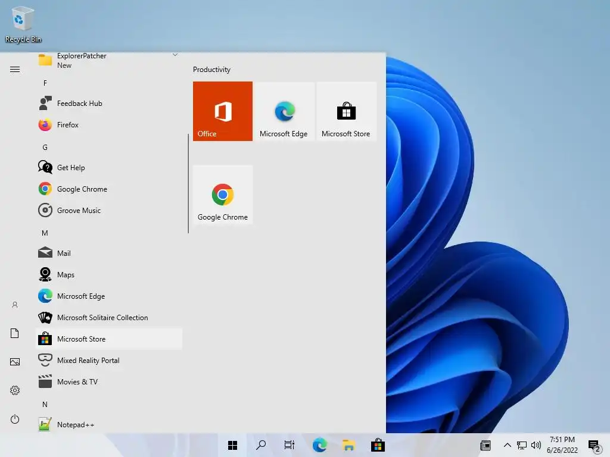Open Settings gear in Start sidebar
610x457 pixels.
click(x=15, y=390)
